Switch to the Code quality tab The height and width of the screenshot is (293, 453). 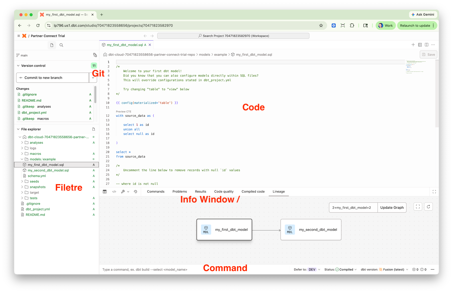click(224, 192)
